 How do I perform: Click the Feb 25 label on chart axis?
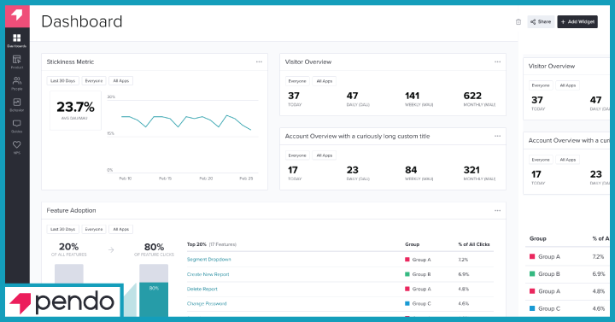click(x=246, y=179)
